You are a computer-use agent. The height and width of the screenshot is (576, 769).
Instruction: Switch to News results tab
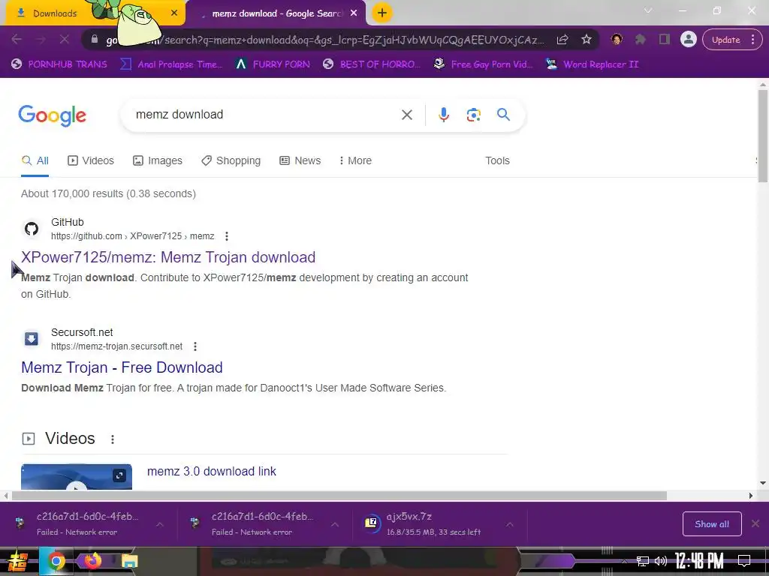tap(300, 160)
